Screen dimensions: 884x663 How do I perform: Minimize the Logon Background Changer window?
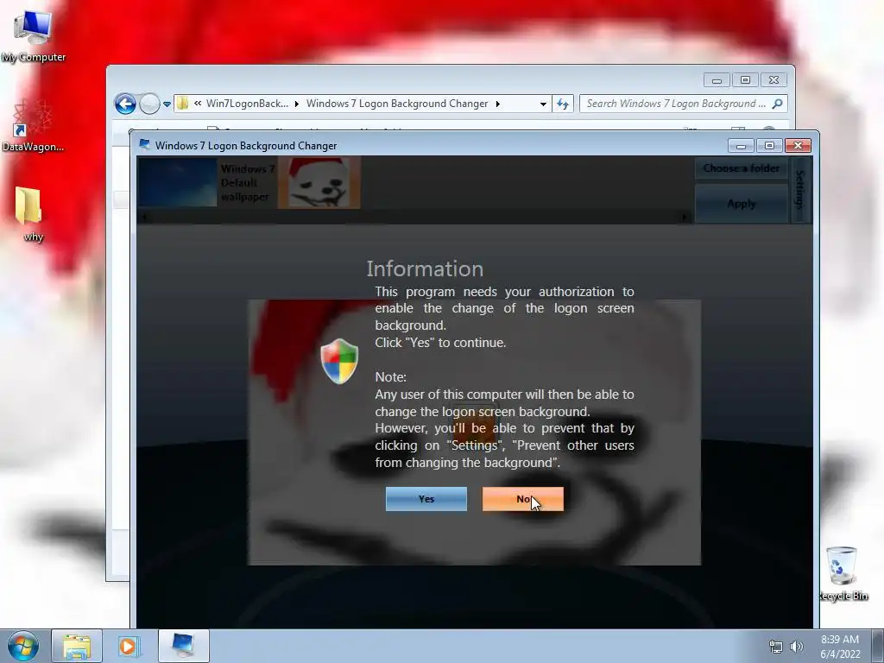(x=741, y=146)
